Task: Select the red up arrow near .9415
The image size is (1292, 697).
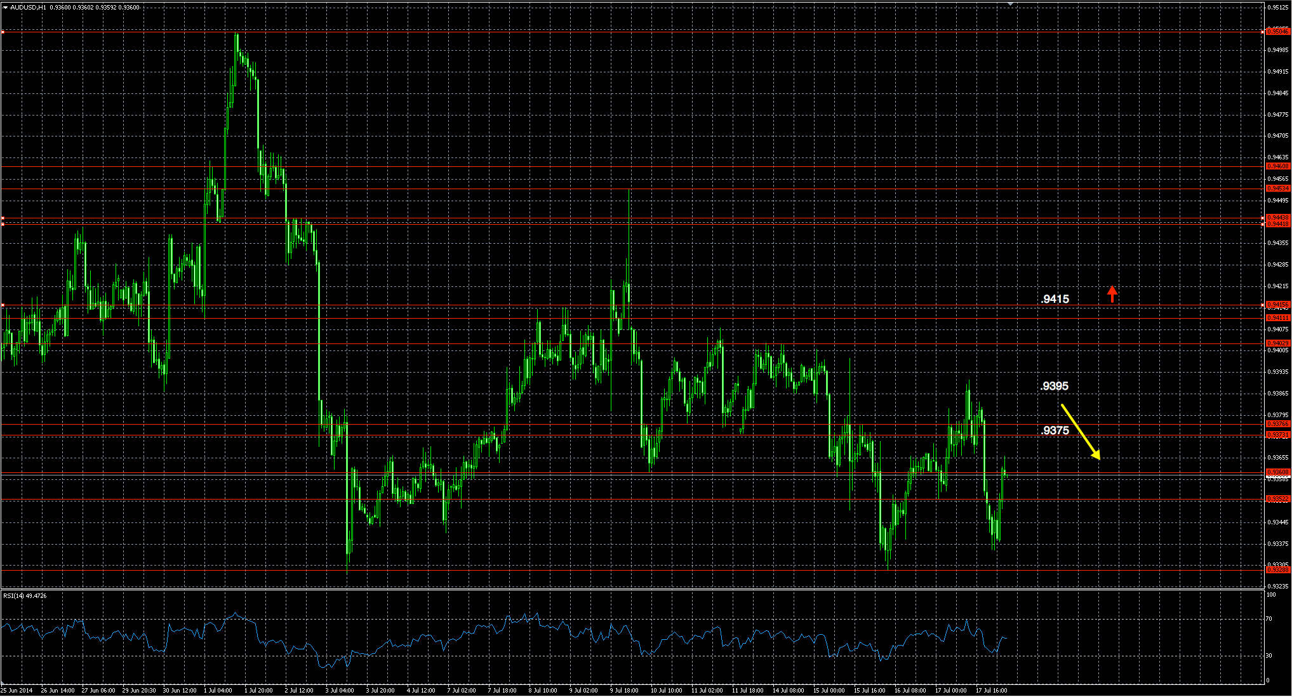Action: click(1112, 294)
